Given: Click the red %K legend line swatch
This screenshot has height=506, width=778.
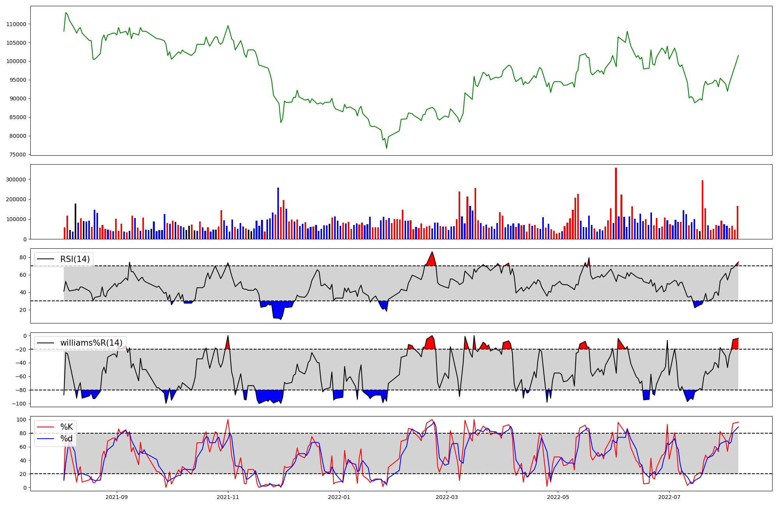Looking at the screenshot, I should [45, 427].
